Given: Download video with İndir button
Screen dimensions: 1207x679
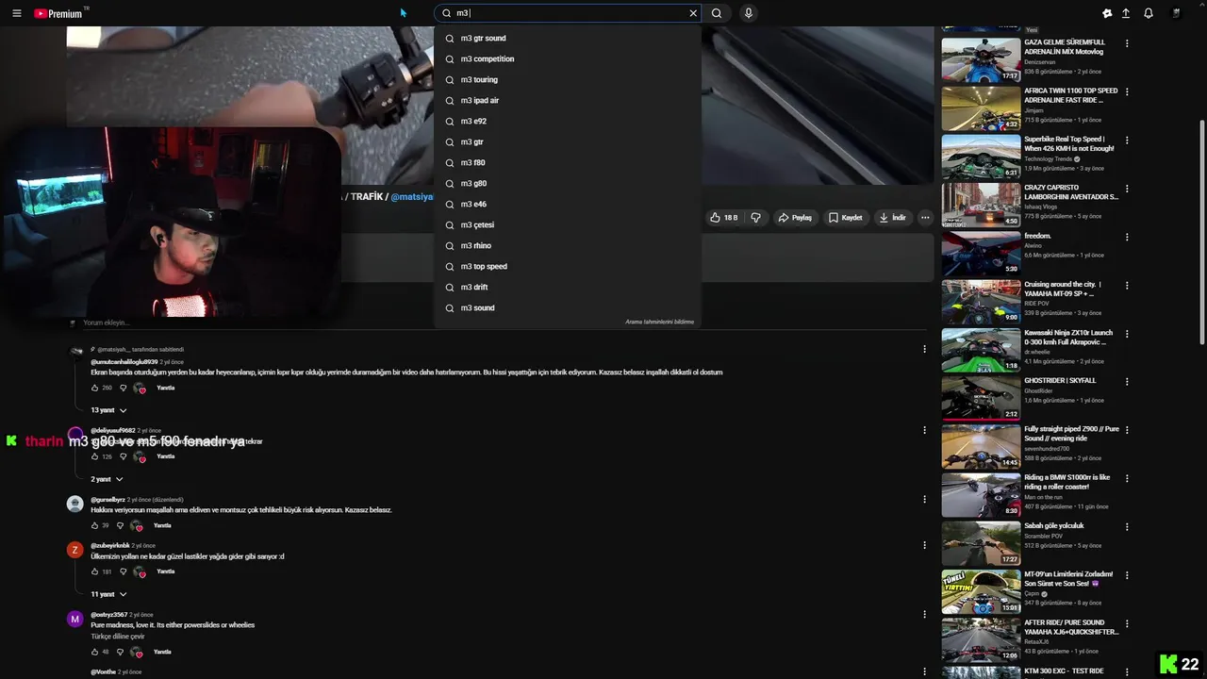Looking at the screenshot, I should (893, 218).
